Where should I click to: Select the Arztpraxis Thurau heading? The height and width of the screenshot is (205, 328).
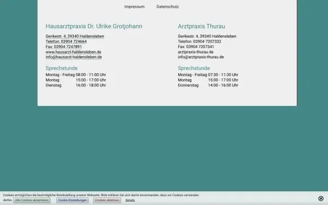pos(201,26)
